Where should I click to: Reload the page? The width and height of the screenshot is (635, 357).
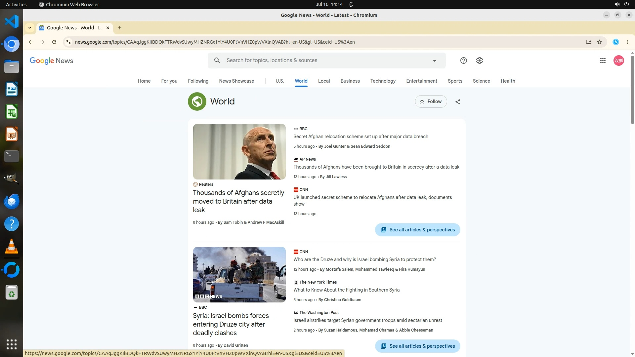tap(54, 42)
